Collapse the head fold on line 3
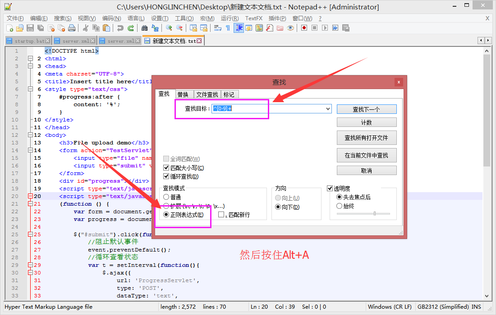The image size is (496, 315). click(30, 66)
